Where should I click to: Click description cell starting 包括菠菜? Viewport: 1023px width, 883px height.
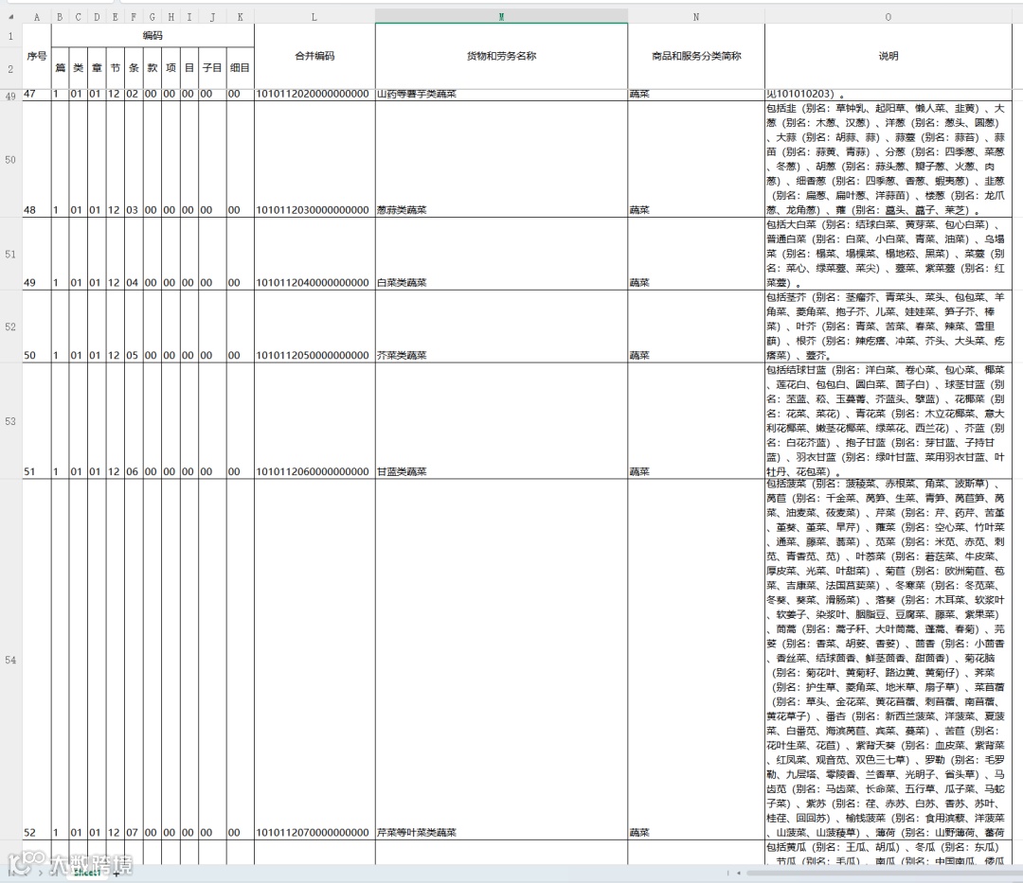click(x=888, y=660)
